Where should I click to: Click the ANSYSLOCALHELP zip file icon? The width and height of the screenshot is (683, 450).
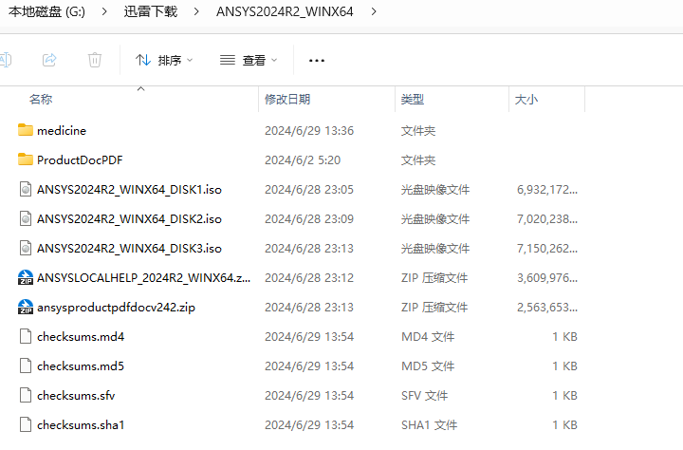click(26, 277)
